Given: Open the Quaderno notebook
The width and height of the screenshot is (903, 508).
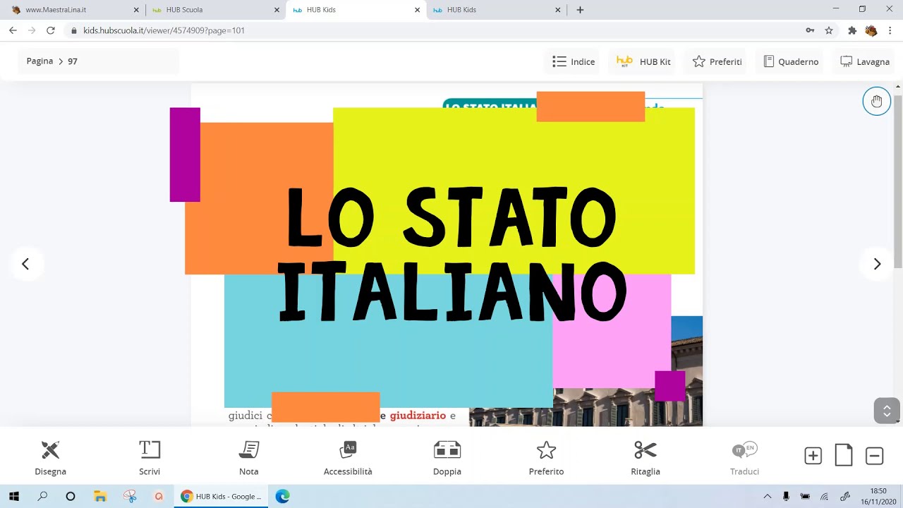Looking at the screenshot, I should click(791, 61).
